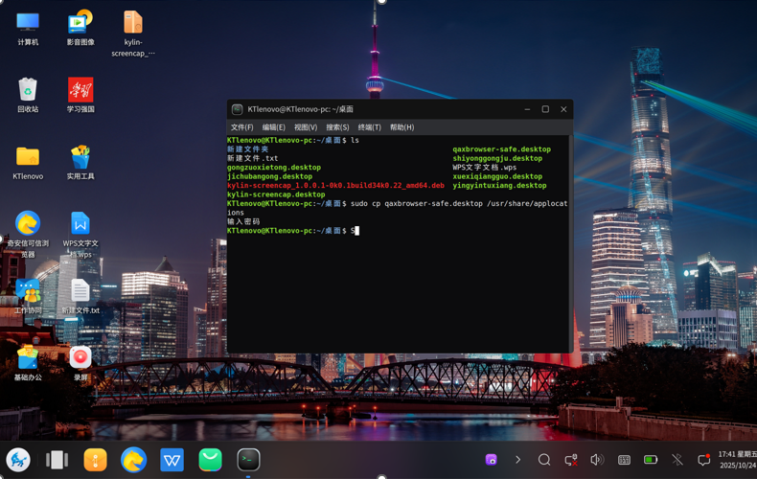Image resolution: width=757 pixels, height=479 pixels.
Task: Click the WPS Writer icon in taskbar
Action: (172, 460)
